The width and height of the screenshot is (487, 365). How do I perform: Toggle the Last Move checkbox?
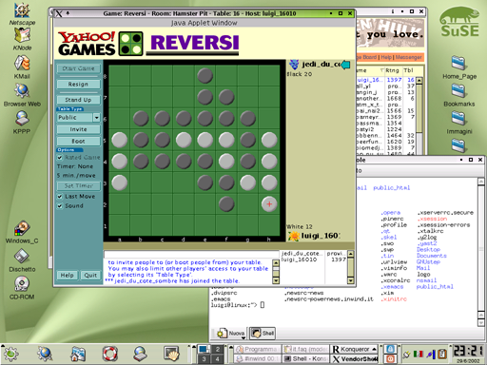(x=60, y=197)
